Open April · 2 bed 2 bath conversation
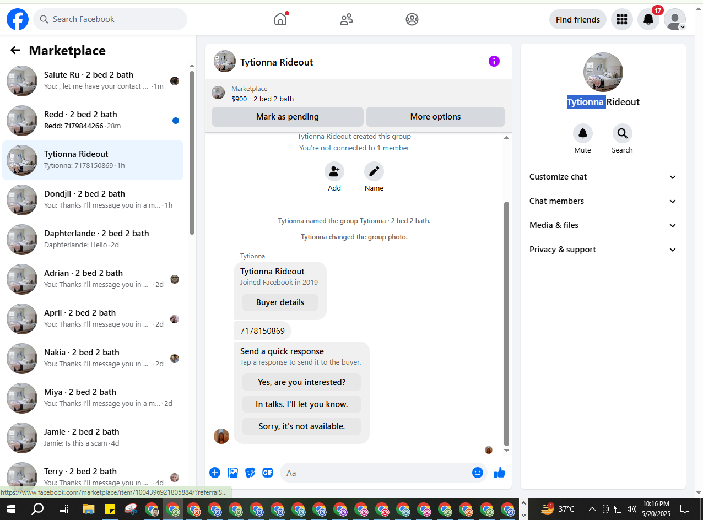The image size is (703, 520). 93,319
